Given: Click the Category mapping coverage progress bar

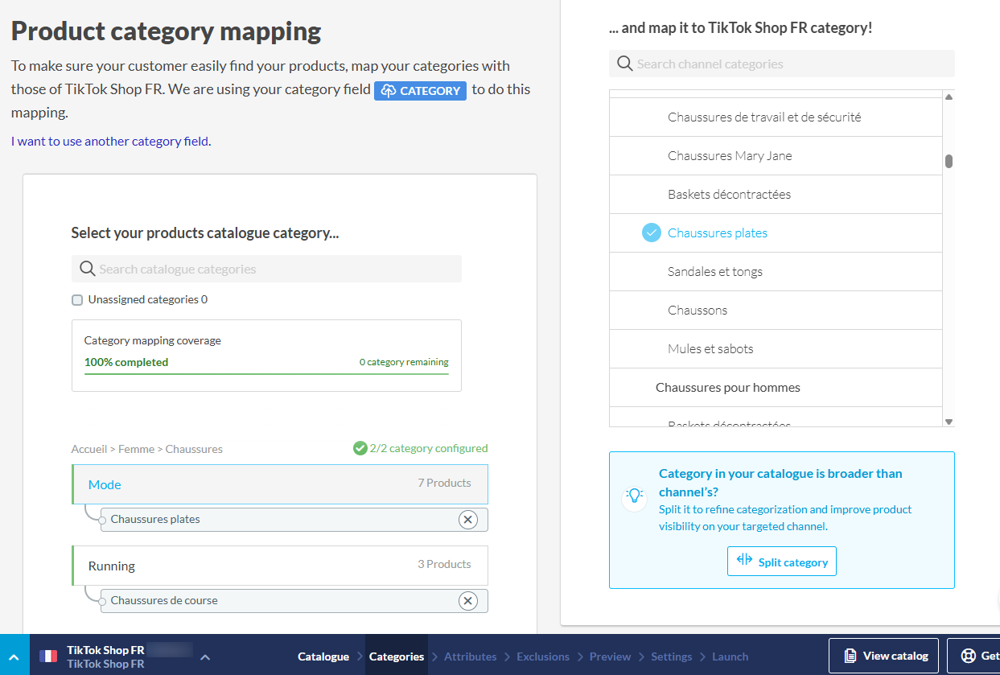Looking at the screenshot, I should click(266, 374).
